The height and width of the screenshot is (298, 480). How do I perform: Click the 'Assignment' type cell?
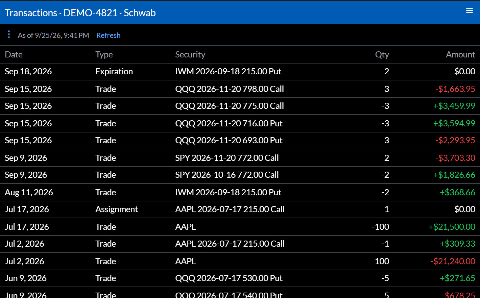[x=117, y=209]
